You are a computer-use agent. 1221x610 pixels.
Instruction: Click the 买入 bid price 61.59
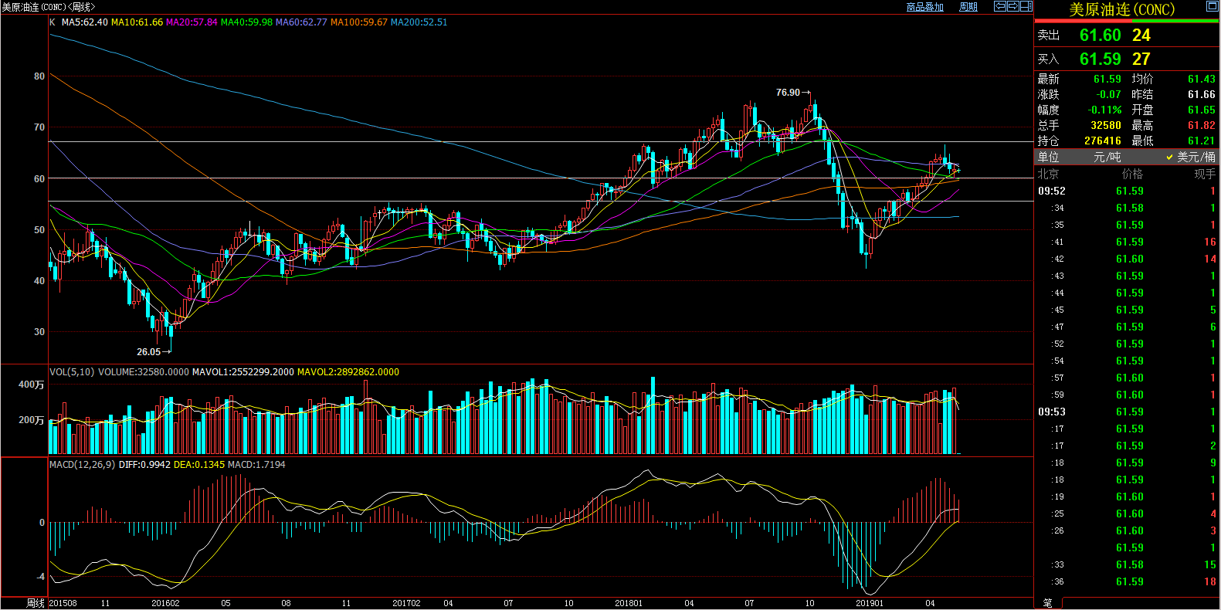click(1100, 59)
